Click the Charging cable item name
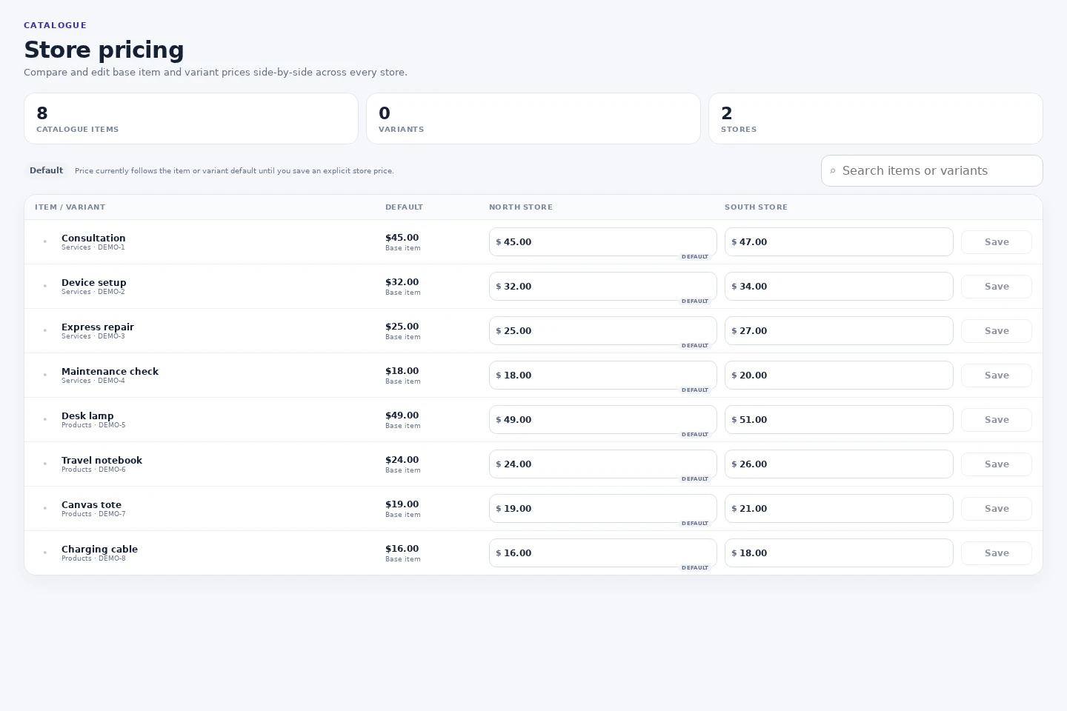 99,549
